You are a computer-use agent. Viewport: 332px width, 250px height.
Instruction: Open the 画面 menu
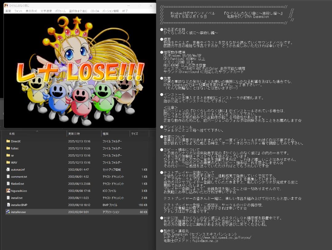(x=8, y=11)
